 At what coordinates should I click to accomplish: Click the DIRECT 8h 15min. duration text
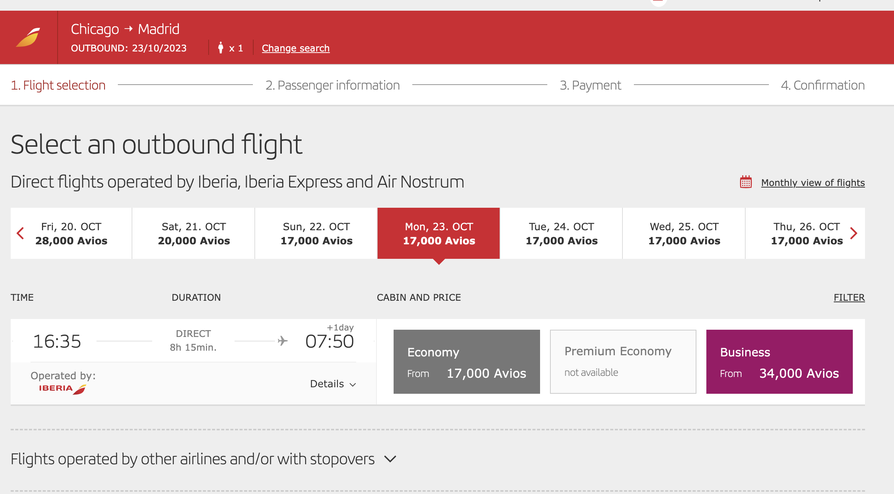point(193,340)
